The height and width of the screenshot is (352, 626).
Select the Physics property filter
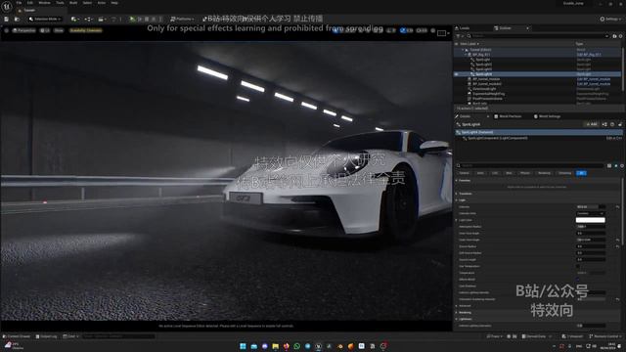point(525,173)
